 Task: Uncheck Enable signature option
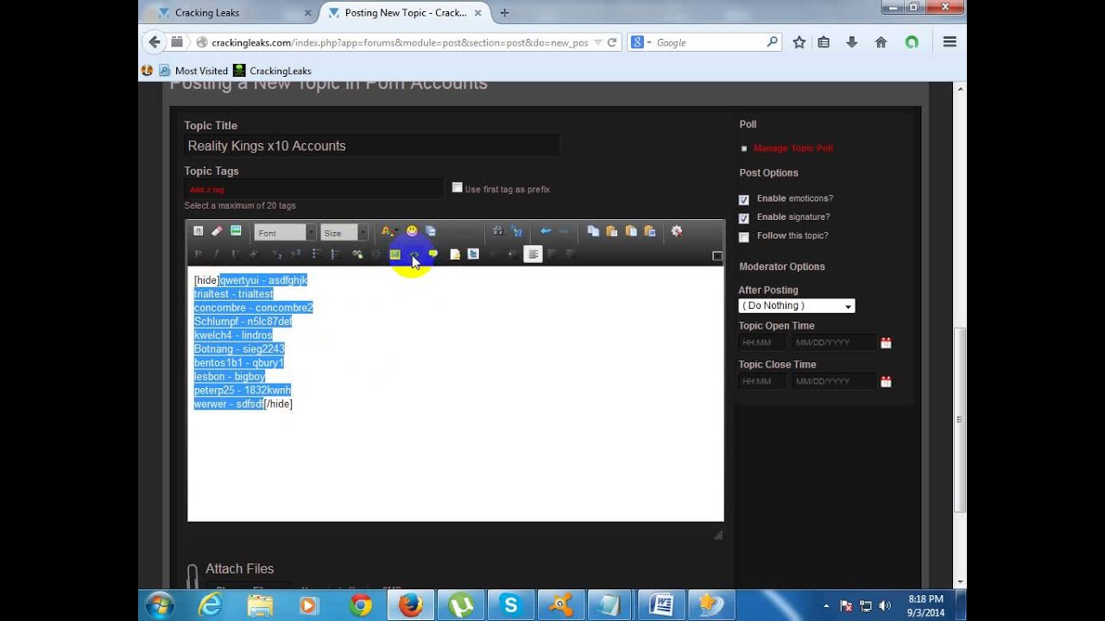point(744,218)
